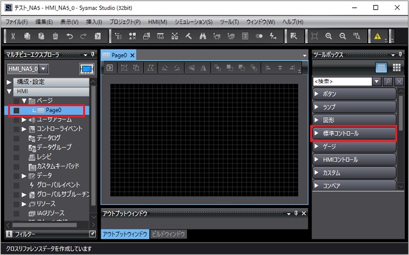Viewport: 409px width, 255px height.
Task: Click the Cut scissors icon in toolbar
Action: click(x=13, y=36)
